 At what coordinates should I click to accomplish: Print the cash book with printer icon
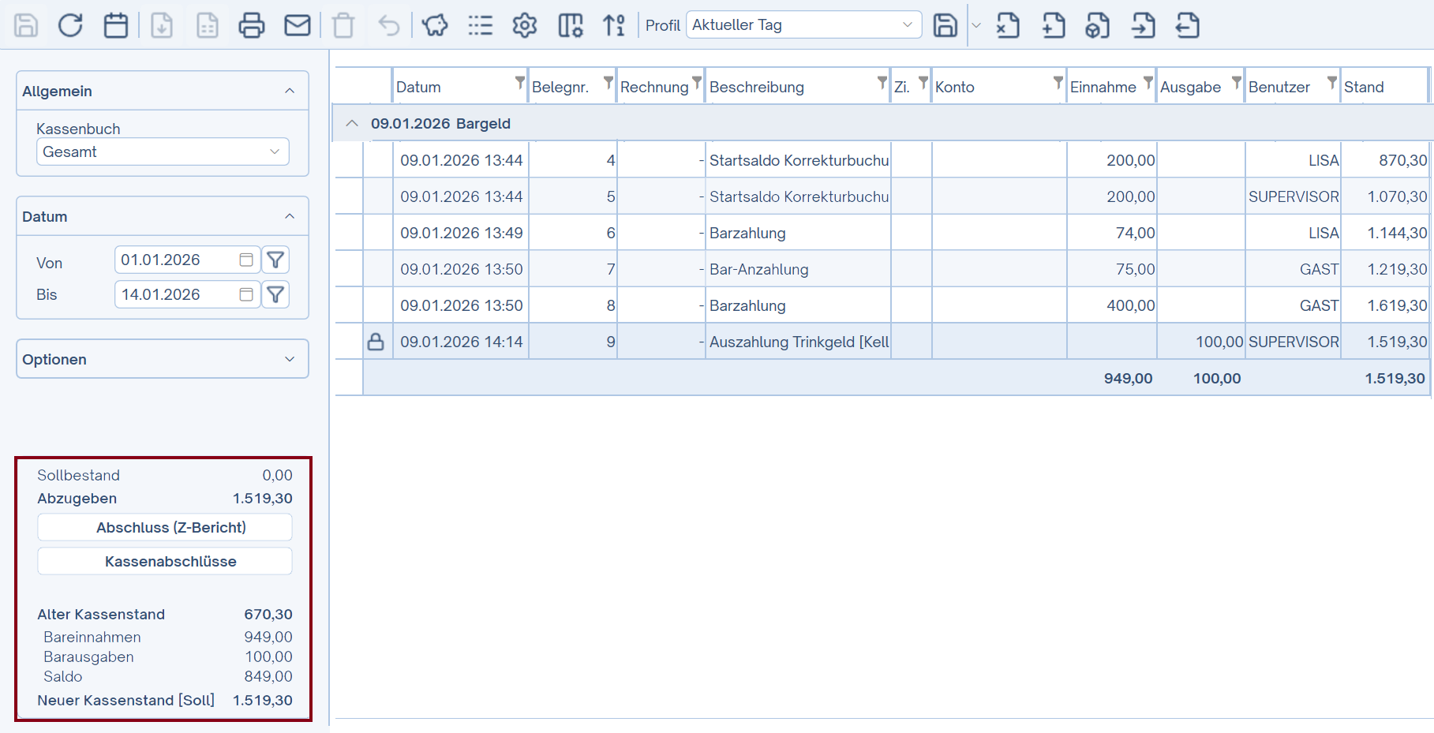[x=252, y=25]
